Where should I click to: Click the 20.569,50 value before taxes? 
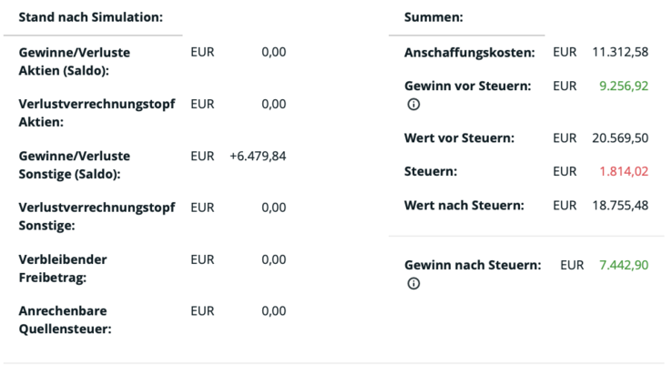[619, 138]
